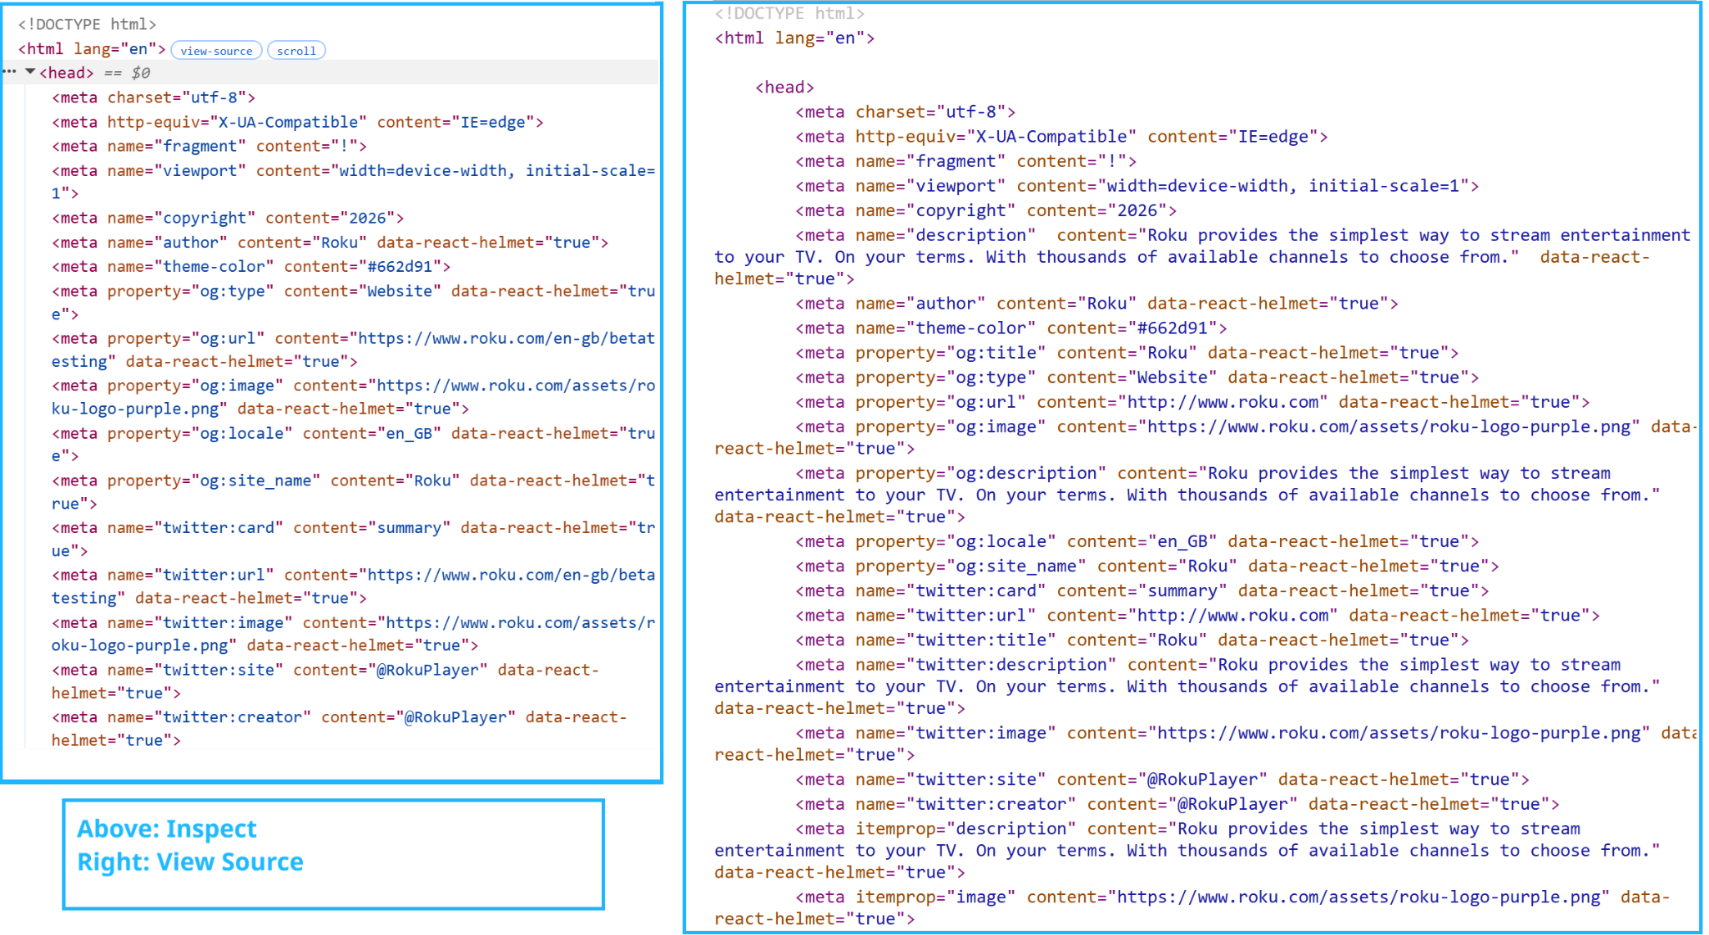Select meta X-UA-Compatible line in Inspect panel
The width and height of the screenshot is (1709, 935).
[x=297, y=122]
